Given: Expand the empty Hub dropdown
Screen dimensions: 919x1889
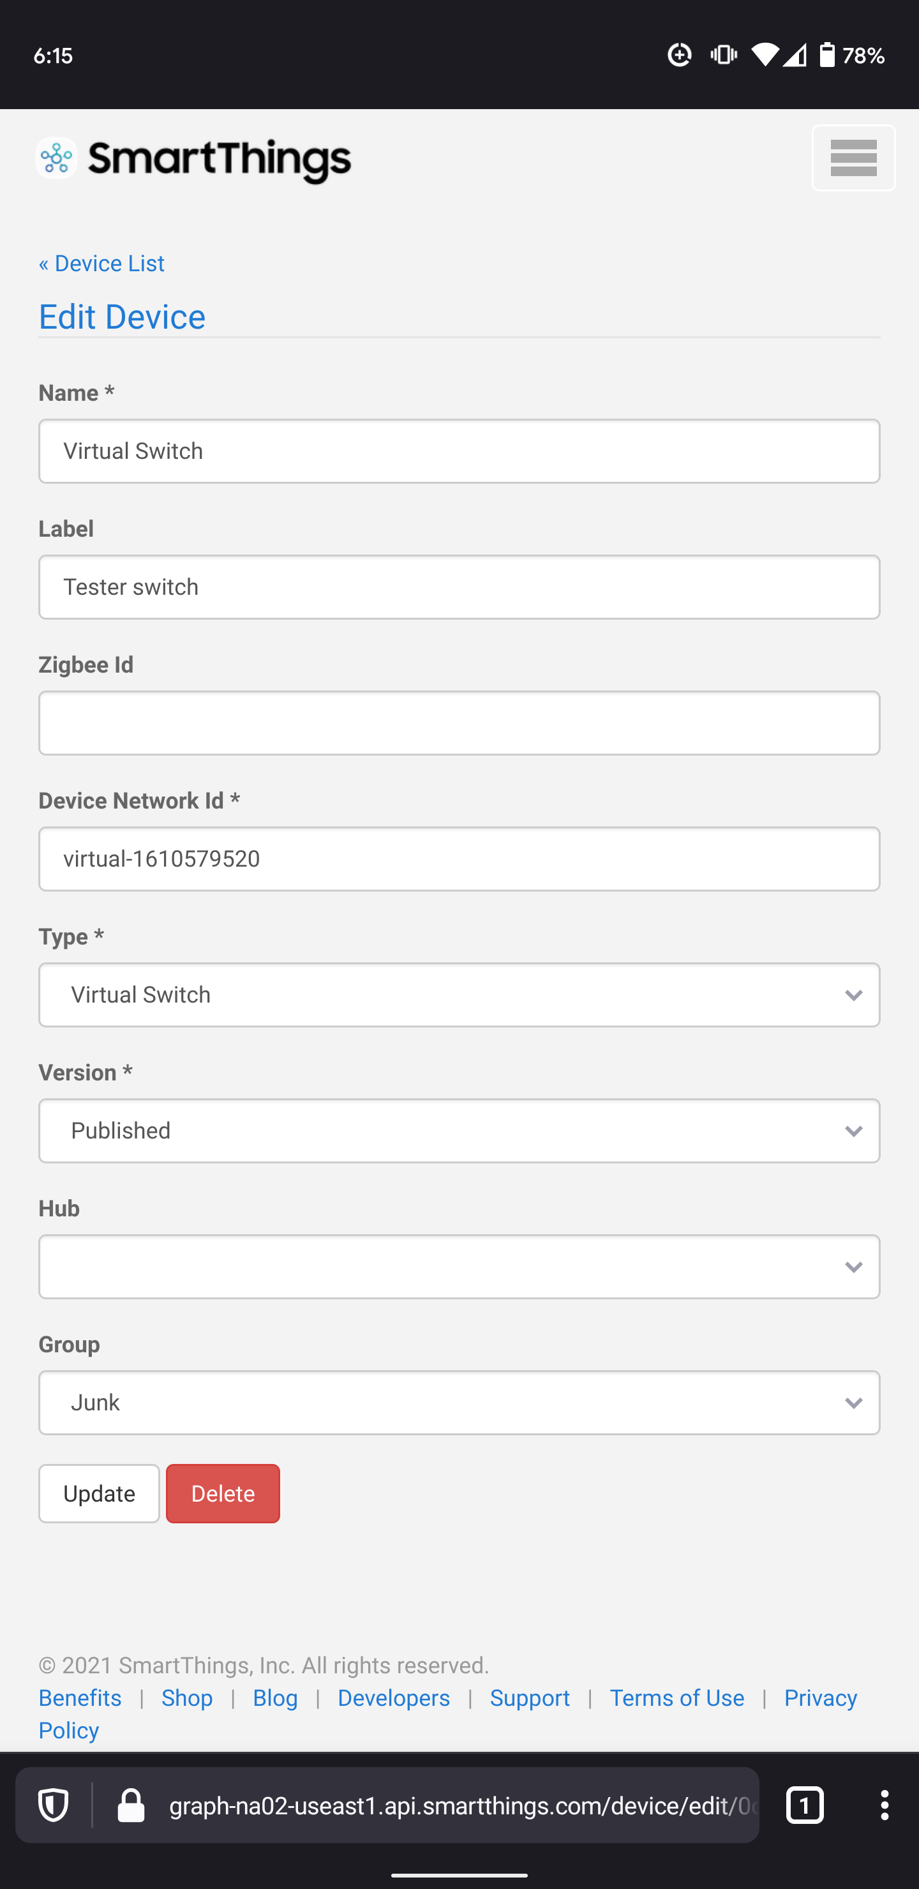Looking at the screenshot, I should tap(459, 1266).
